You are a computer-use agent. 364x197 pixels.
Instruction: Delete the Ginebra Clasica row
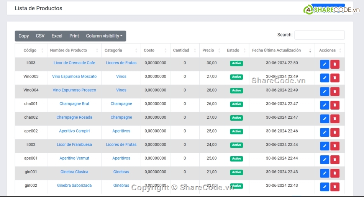pos(335,173)
